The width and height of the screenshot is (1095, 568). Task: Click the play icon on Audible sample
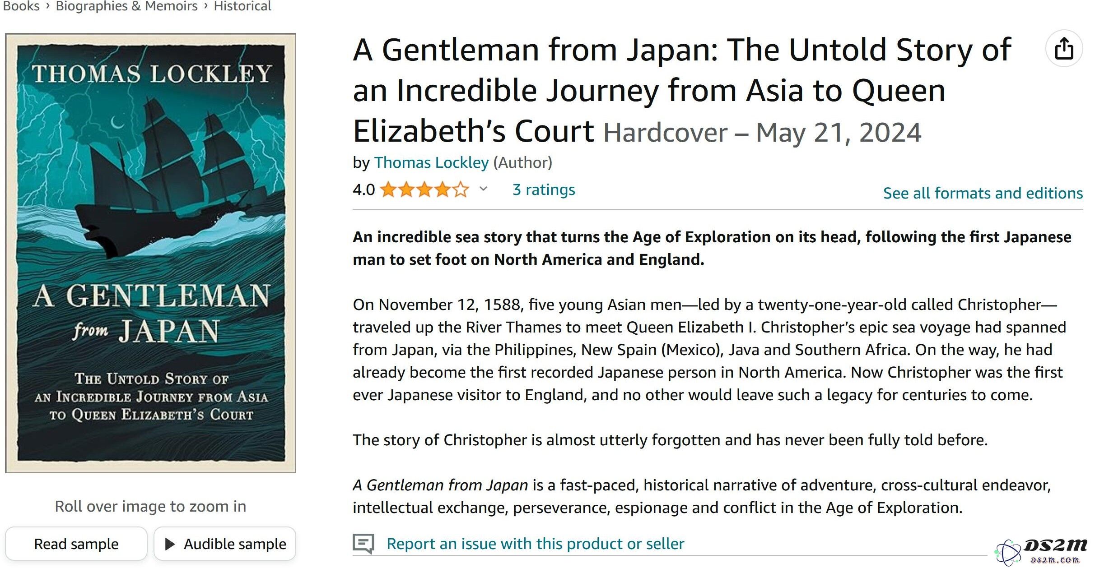coord(170,544)
